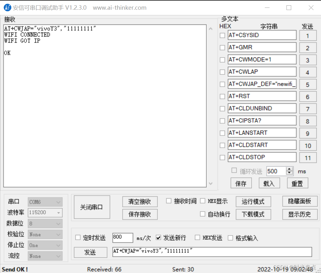Enable the 格式输入 format input checkbox
The image size is (321, 273).
(230, 238)
